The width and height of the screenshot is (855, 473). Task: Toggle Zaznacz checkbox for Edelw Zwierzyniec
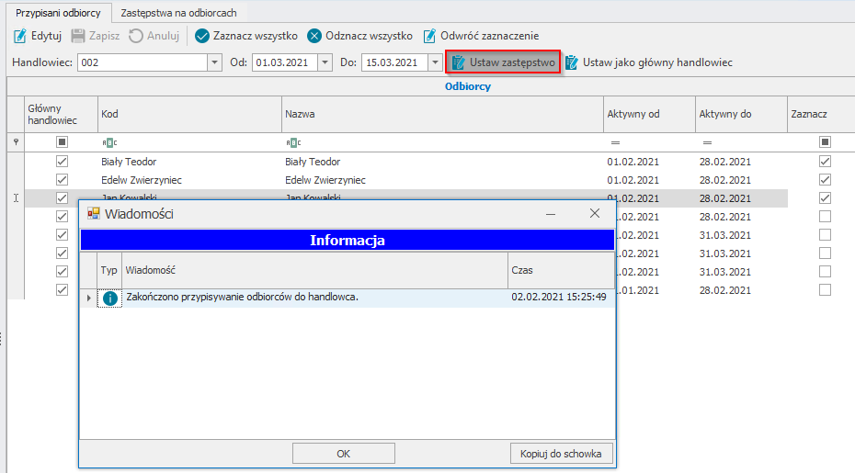825,180
